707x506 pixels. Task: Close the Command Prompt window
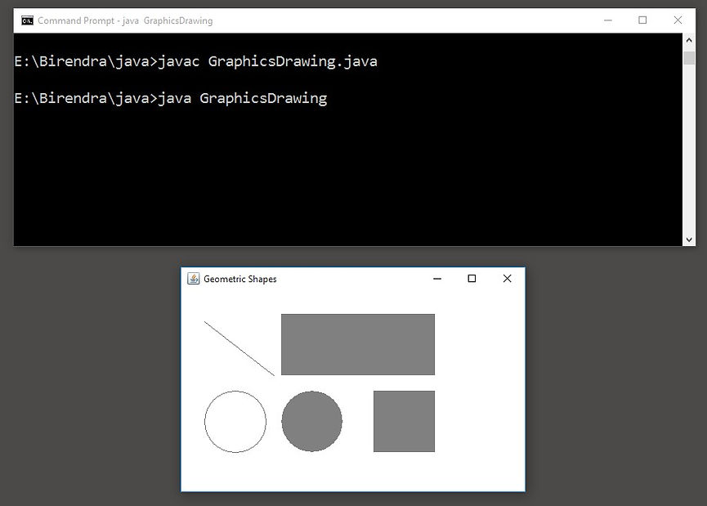(x=678, y=20)
